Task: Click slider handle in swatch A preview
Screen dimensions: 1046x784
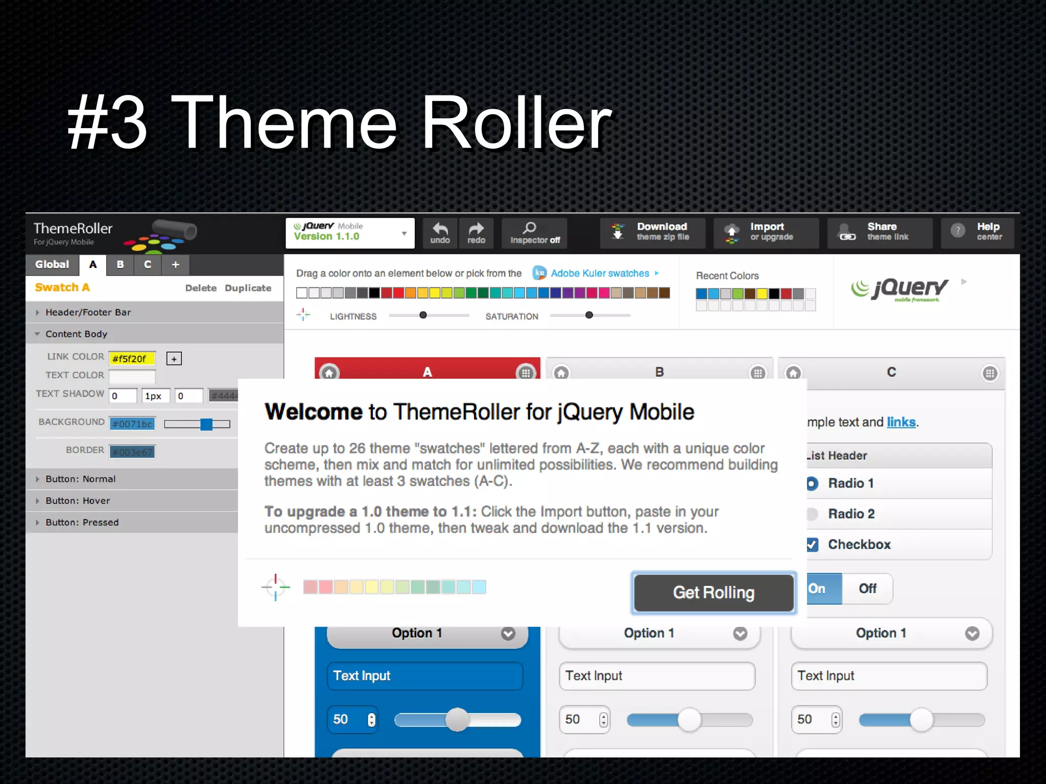Action: pos(457,720)
